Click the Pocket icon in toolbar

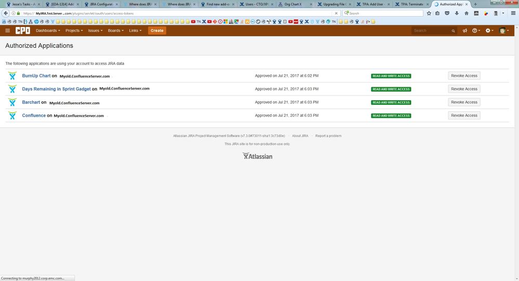click(447, 13)
